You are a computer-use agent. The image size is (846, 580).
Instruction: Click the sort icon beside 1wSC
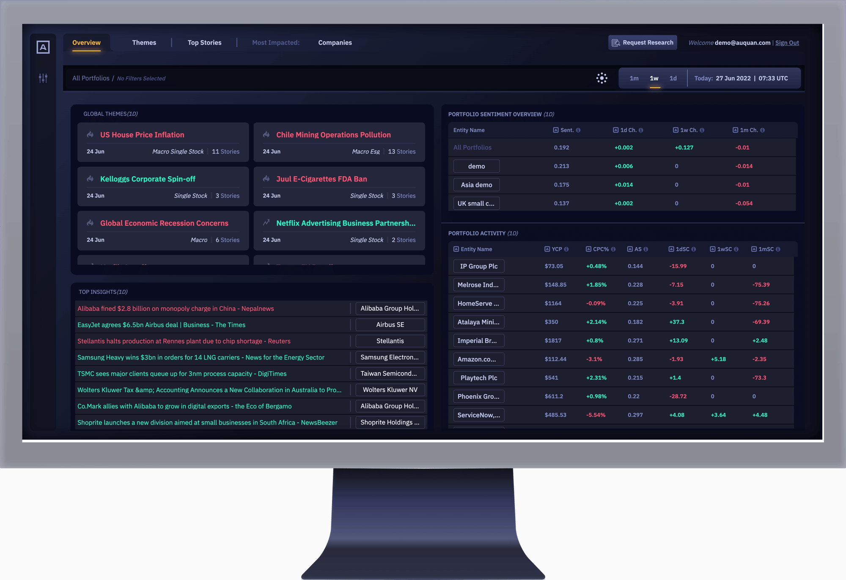tap(713, 249)
